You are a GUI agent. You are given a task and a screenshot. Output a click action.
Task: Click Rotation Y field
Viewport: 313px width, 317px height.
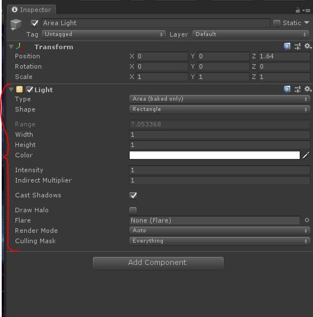pyautogui.click(x=223, y=66)
